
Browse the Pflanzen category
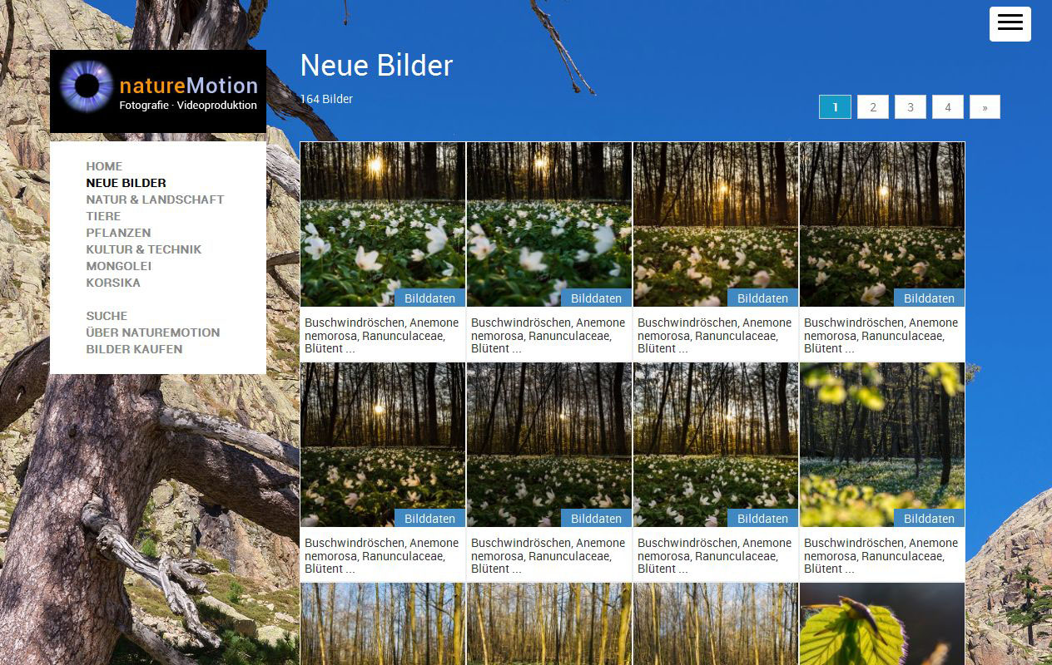[x=118, y=233]
